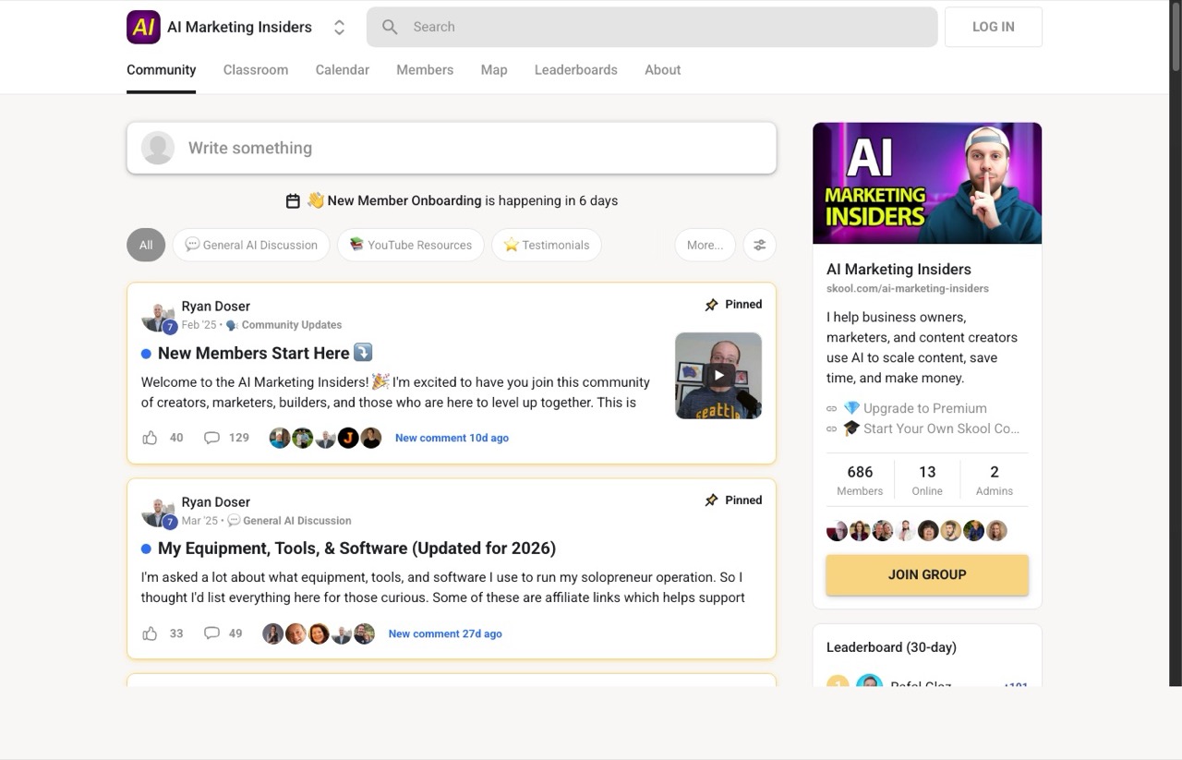1182x760 pixels.
Task: Click the pin icon on Equipment post
Action: pyautogui.click(x=711, y=501)
